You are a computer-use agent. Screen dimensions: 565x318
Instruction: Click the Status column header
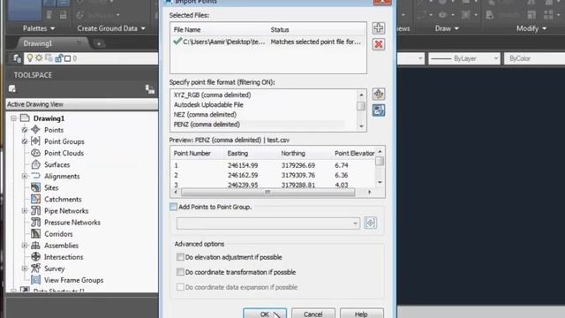tap(280, 29)
